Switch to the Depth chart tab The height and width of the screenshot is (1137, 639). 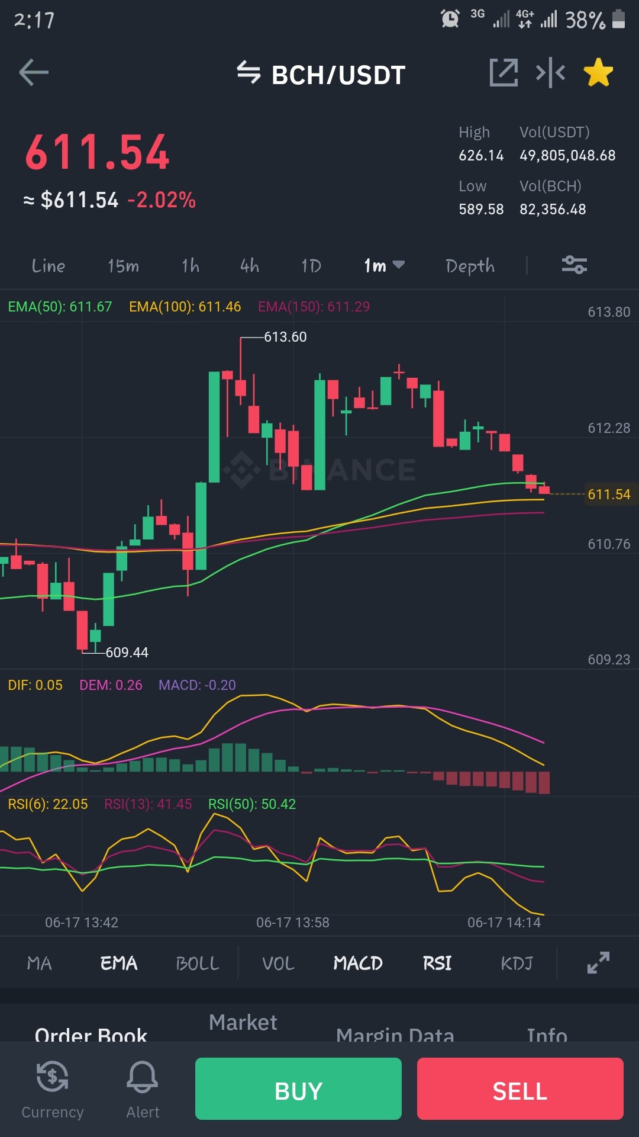[470, 266]
